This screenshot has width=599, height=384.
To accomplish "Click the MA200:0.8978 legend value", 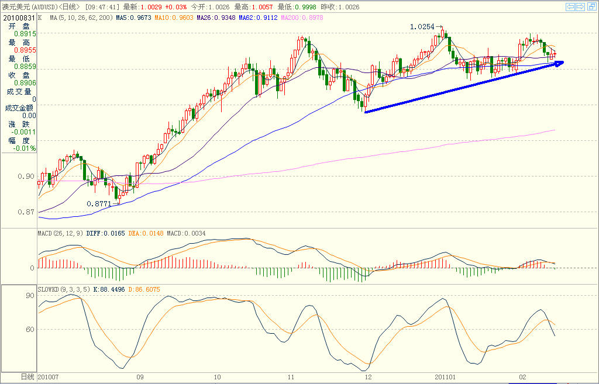I will pyautogui.click(x=302, y=18).
